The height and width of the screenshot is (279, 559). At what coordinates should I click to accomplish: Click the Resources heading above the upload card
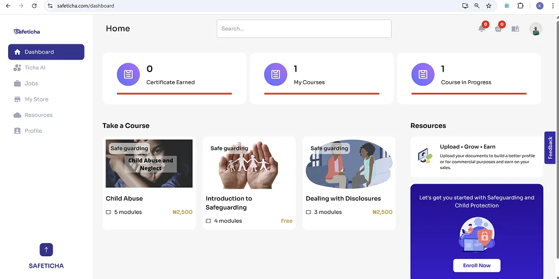point(428,126)
